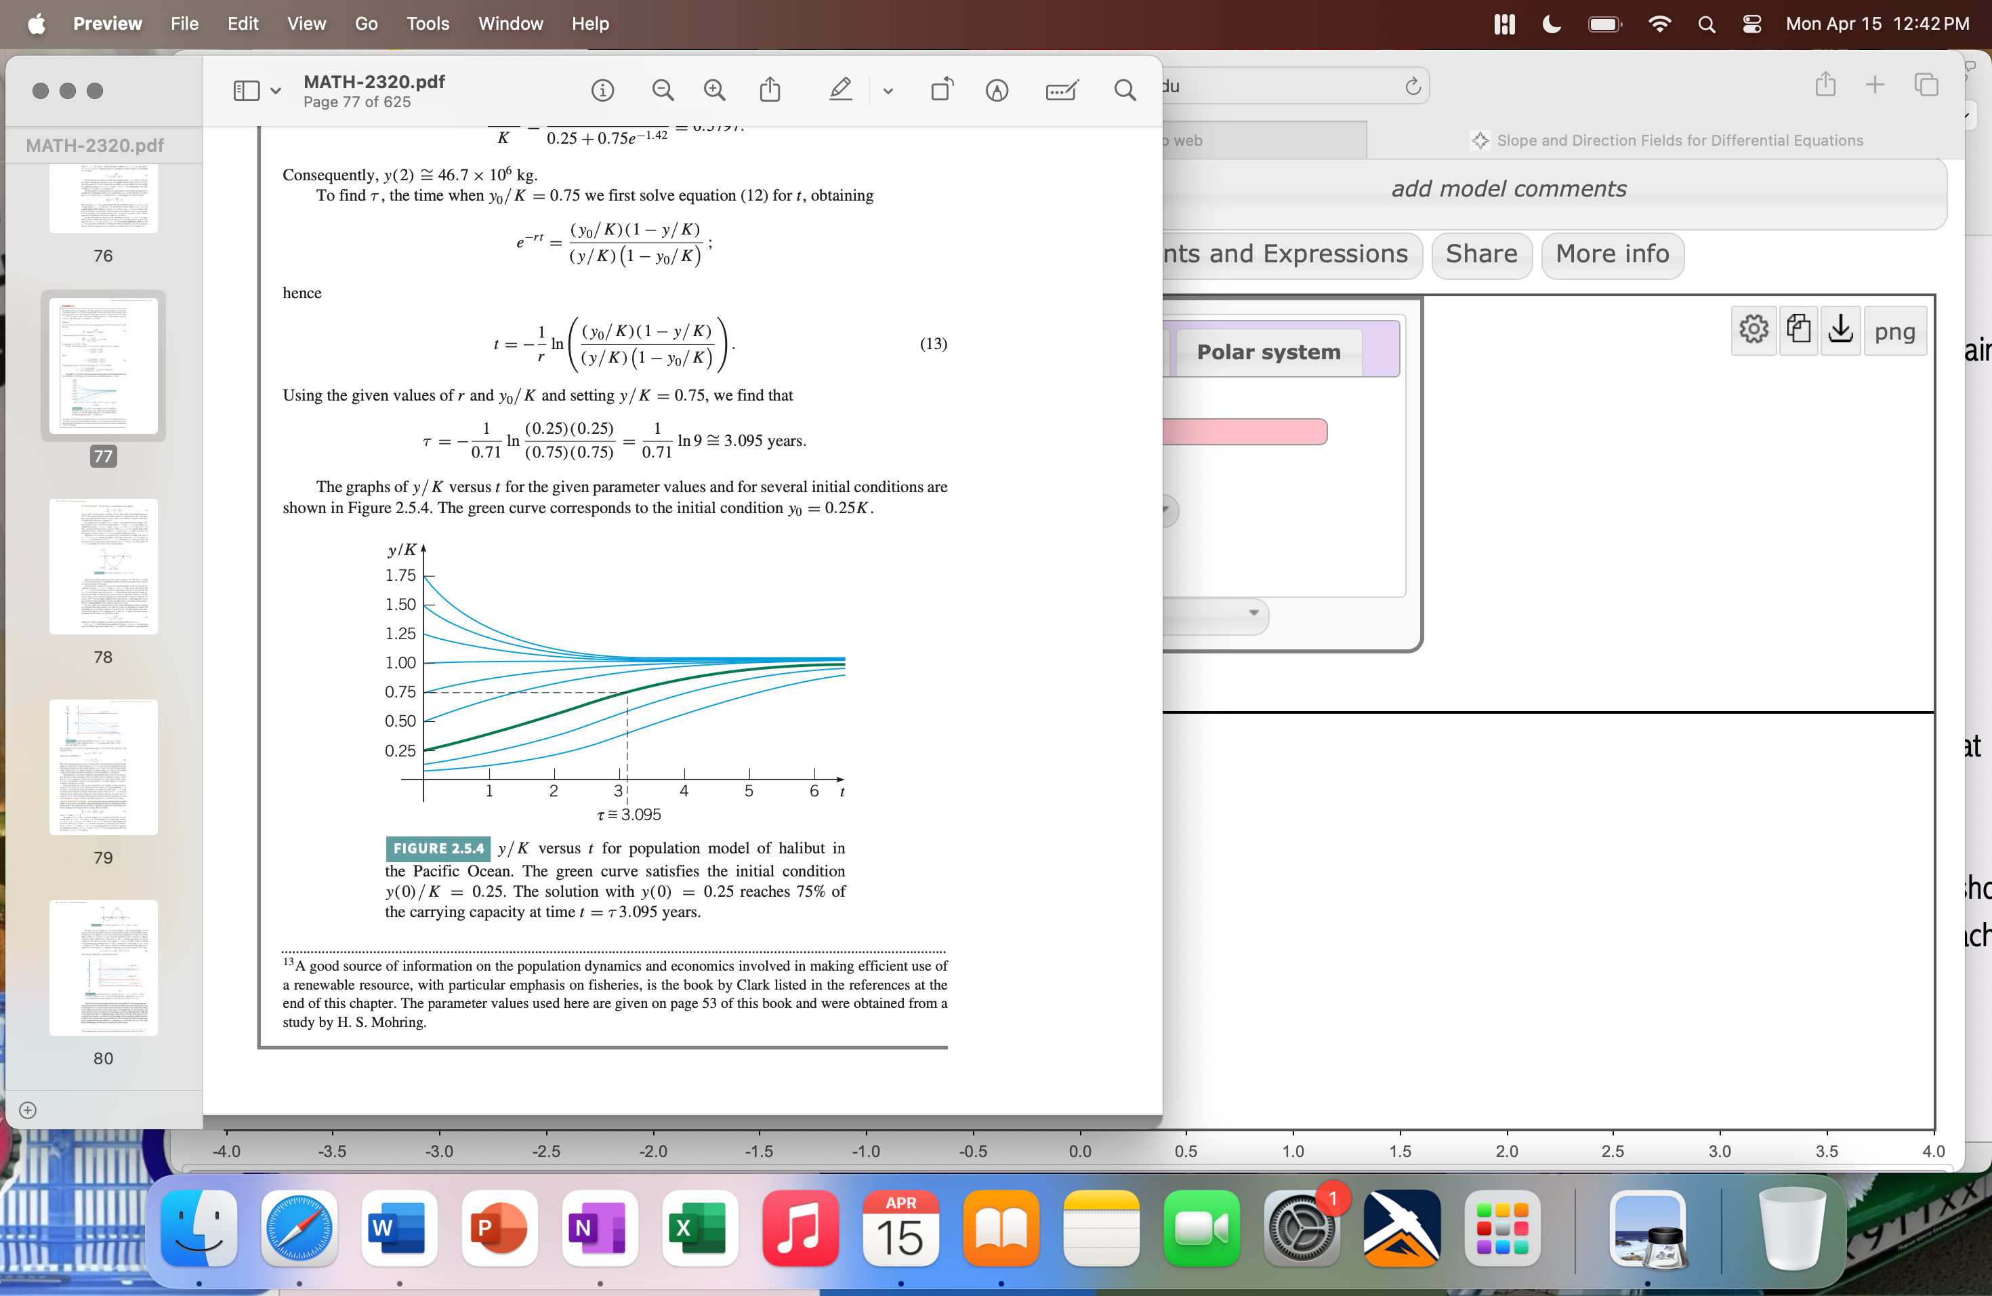Viewport: 1992px width, 1296px height.
Task: Select the Highlight pen tool
Action: pyautogui.click(x=840, y=90)
